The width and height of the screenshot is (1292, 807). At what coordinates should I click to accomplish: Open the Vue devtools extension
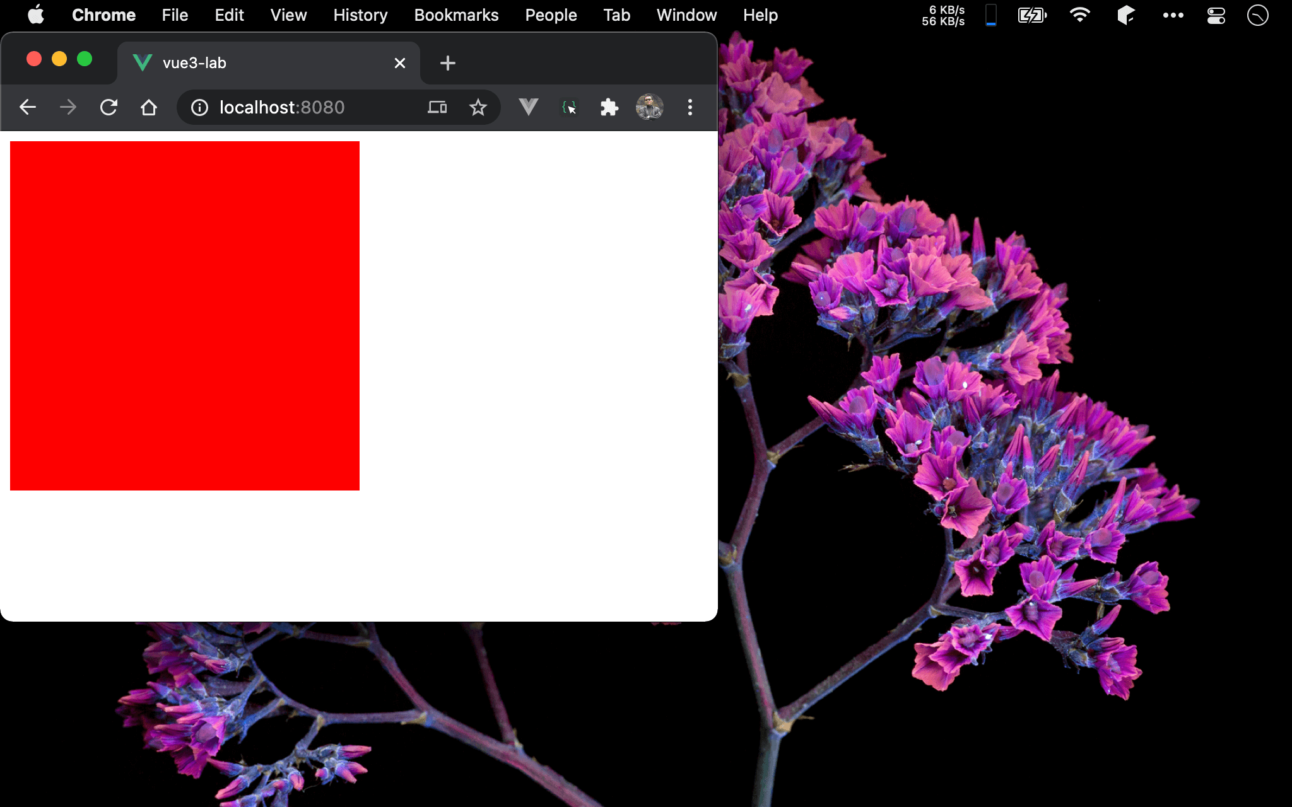coord(529,107)
